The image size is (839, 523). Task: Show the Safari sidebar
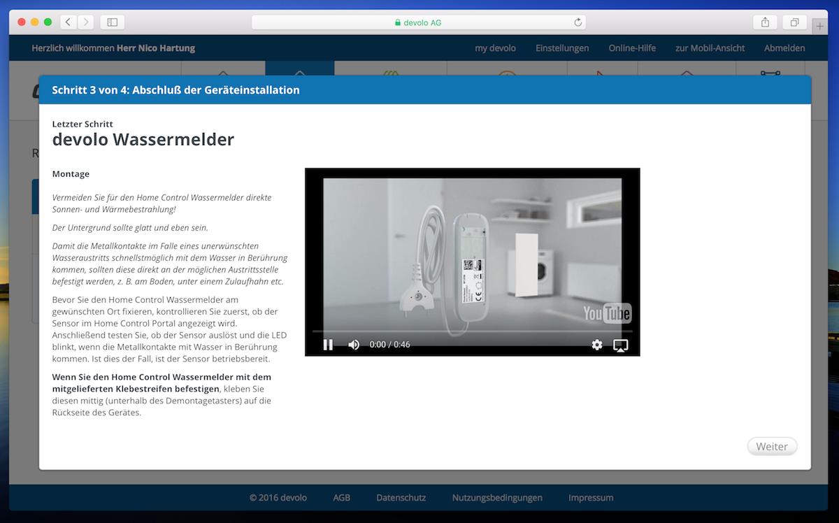click(112, 22)
